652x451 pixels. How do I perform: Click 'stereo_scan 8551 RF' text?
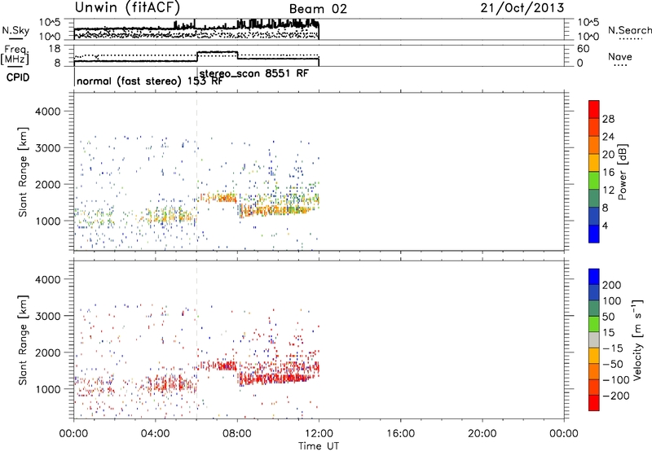[253, 74]
